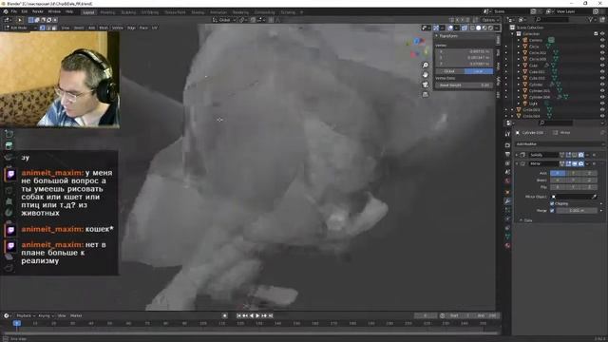Collapse the Transform panel
The width and height of the screenshot is (608, 342).
click(437, 36)
